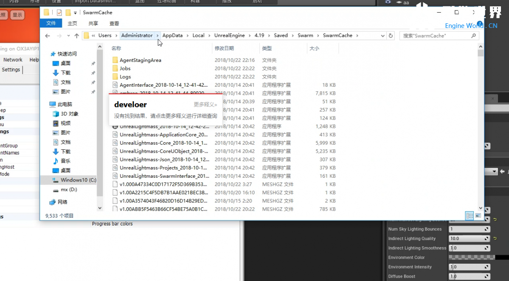The height and width of the screenshot is (281, 509).
Task: Open the address bar history dropdown
Action: click(383, 36)
